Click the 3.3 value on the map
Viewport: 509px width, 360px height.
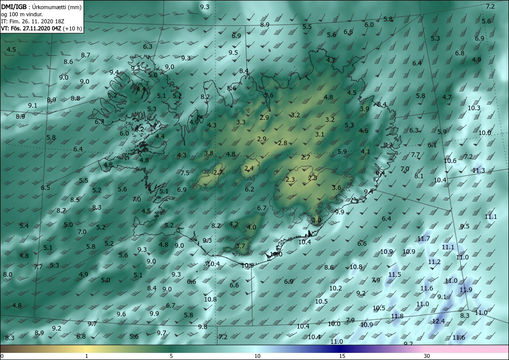241,122
